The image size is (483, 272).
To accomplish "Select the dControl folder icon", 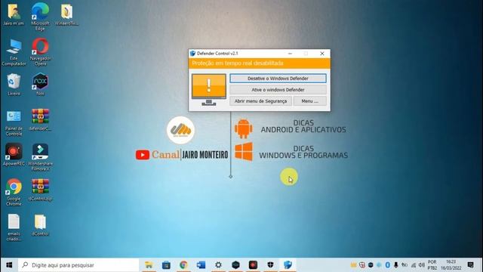I will [x=40, y=225].
